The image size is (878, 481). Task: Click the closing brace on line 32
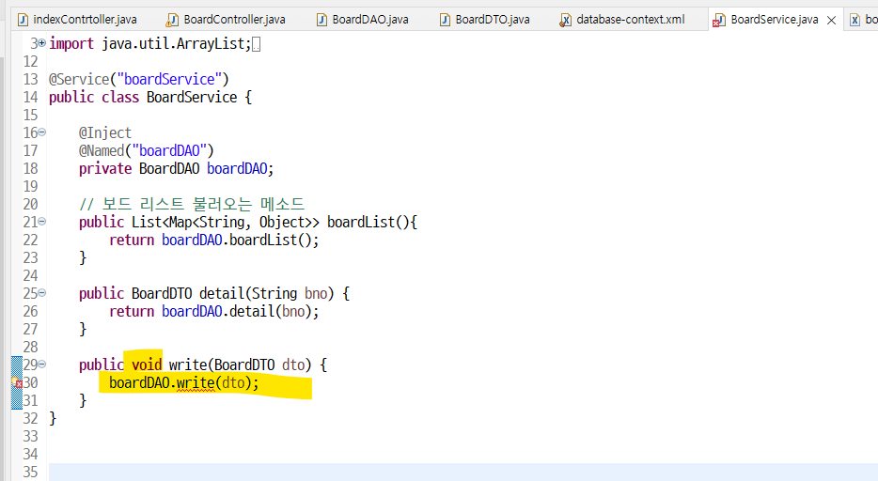tap(53, 418)
